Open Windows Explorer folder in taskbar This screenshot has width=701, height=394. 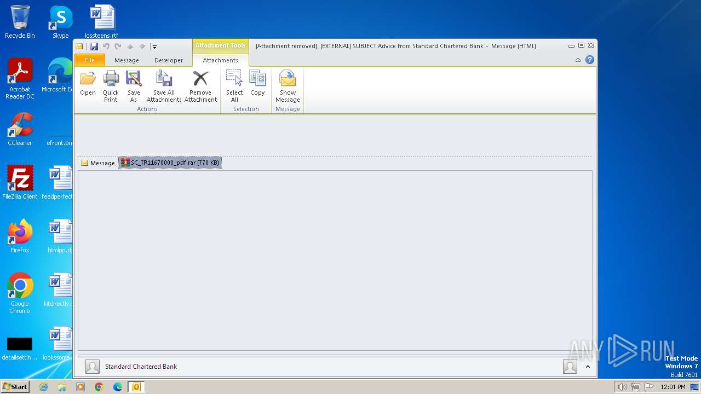click(x=62, y=387)
